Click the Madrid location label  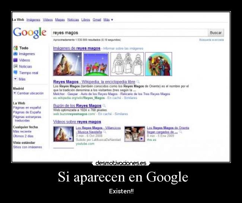point(18,88)
